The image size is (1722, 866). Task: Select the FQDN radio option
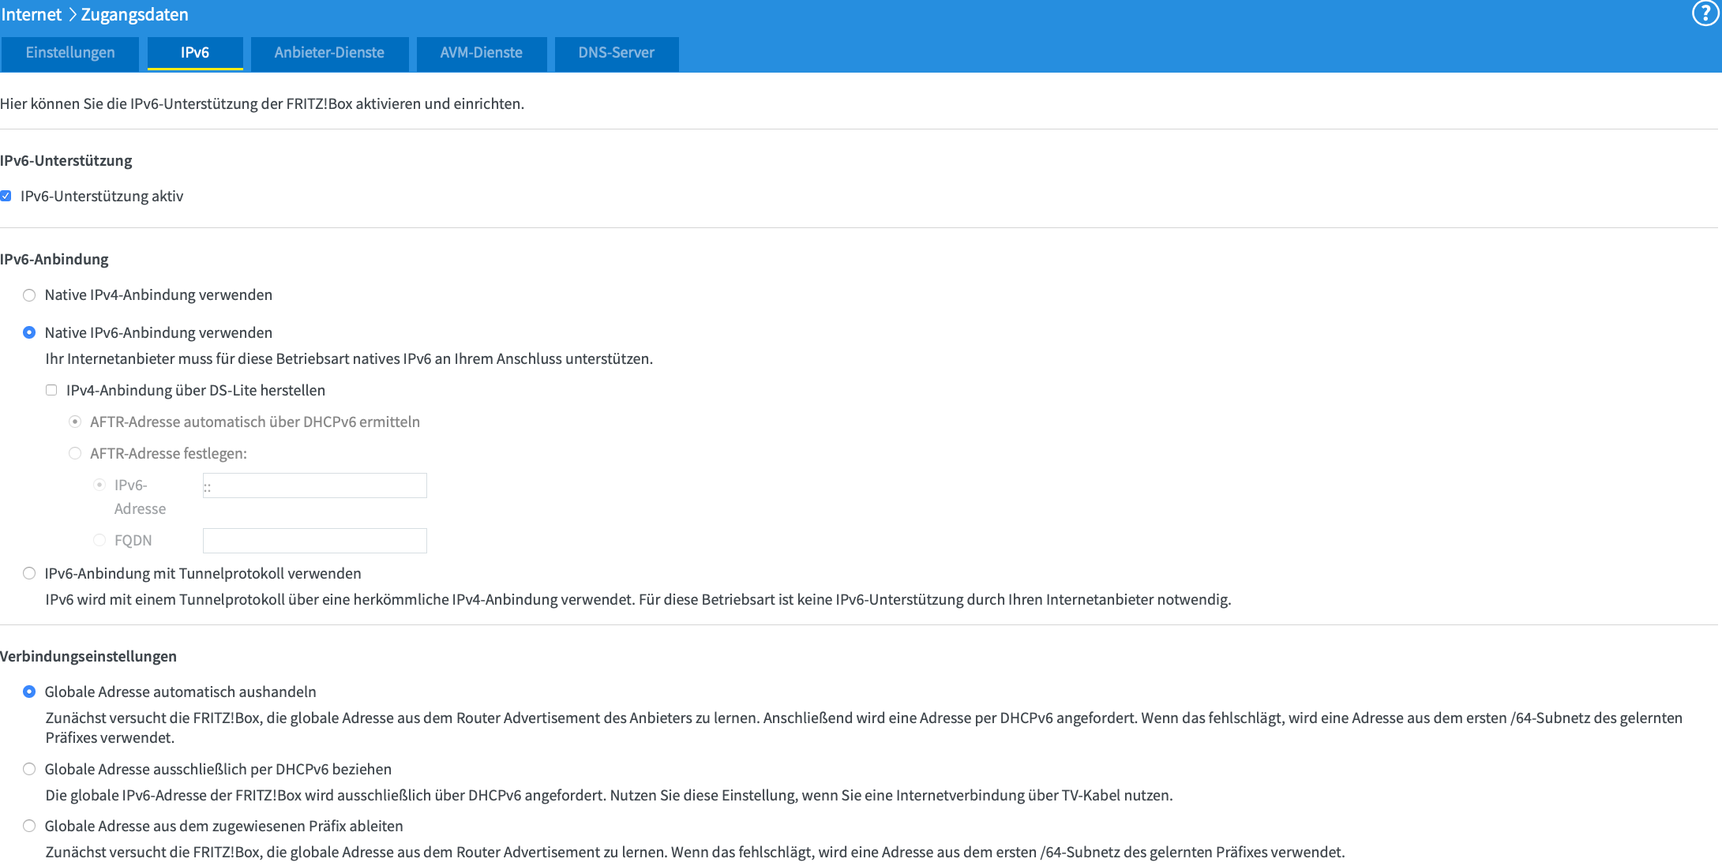click(x=99, y=540)
